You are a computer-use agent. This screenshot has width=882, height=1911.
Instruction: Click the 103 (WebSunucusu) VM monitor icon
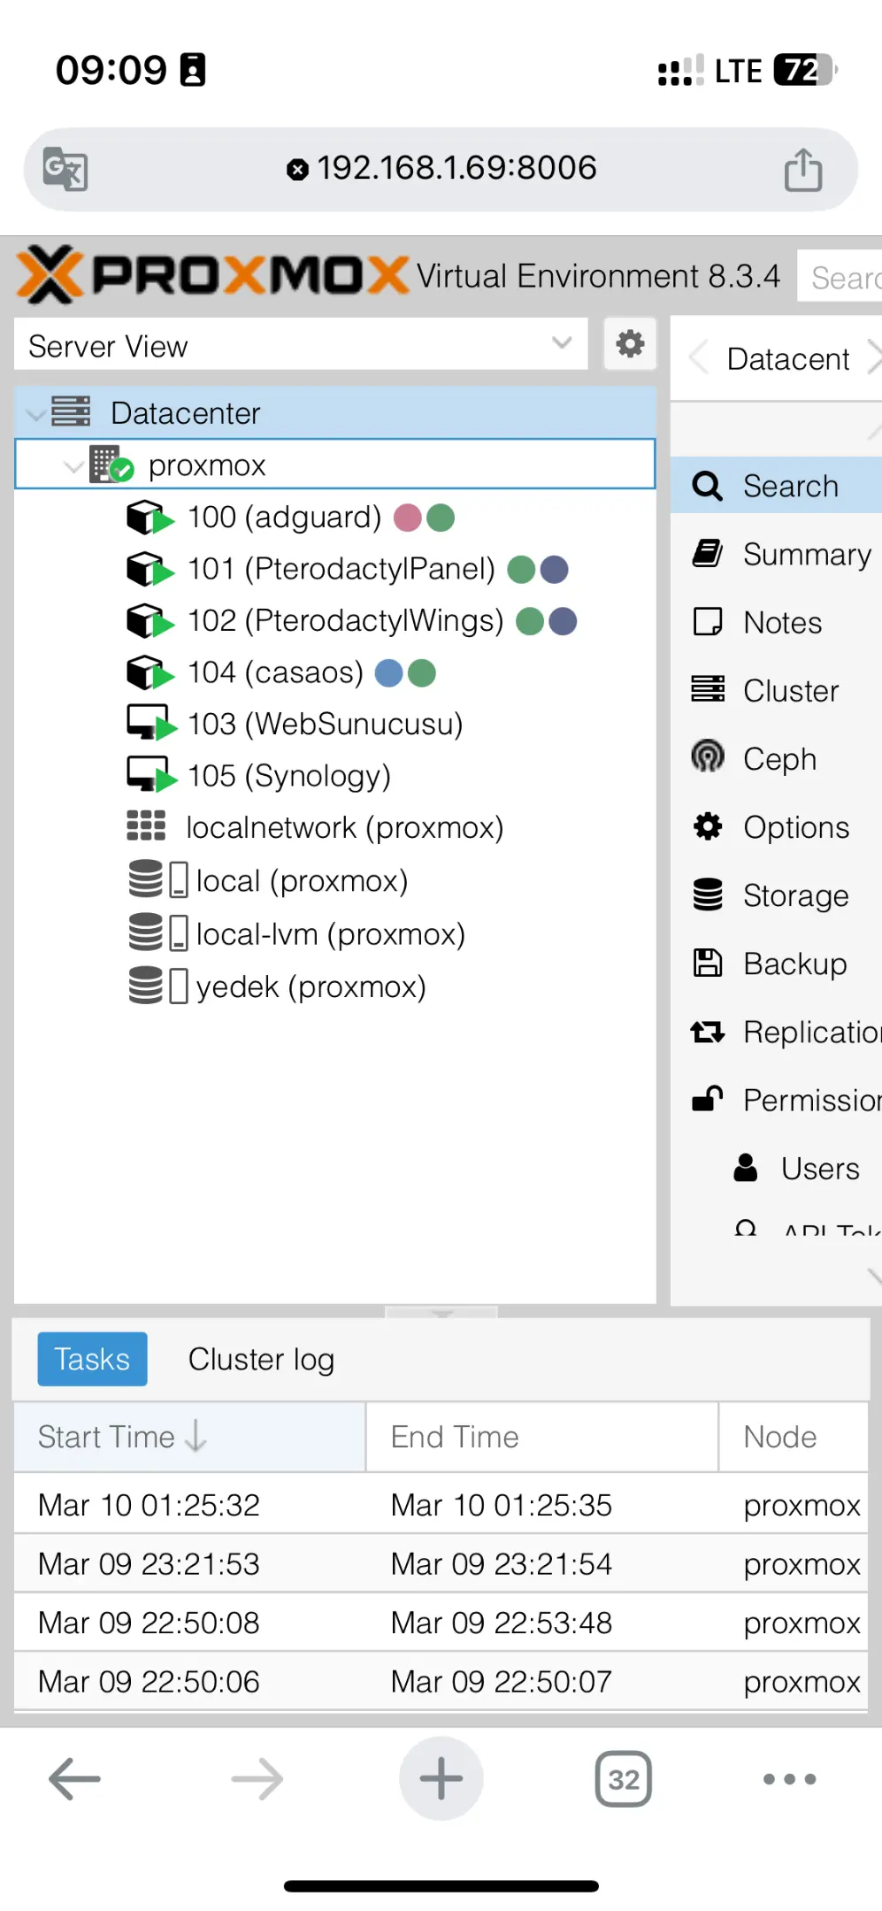(x=150, y=723)
